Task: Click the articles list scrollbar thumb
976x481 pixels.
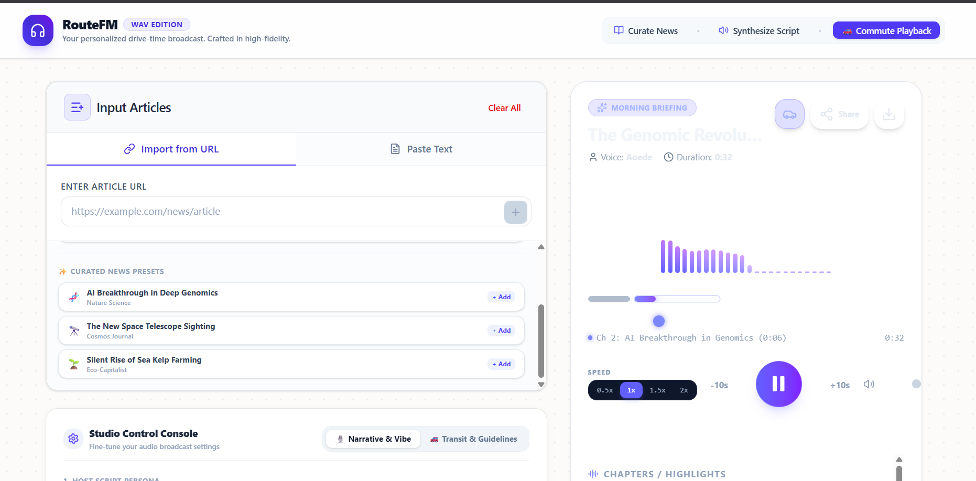Action: click(x=541, y=341)
